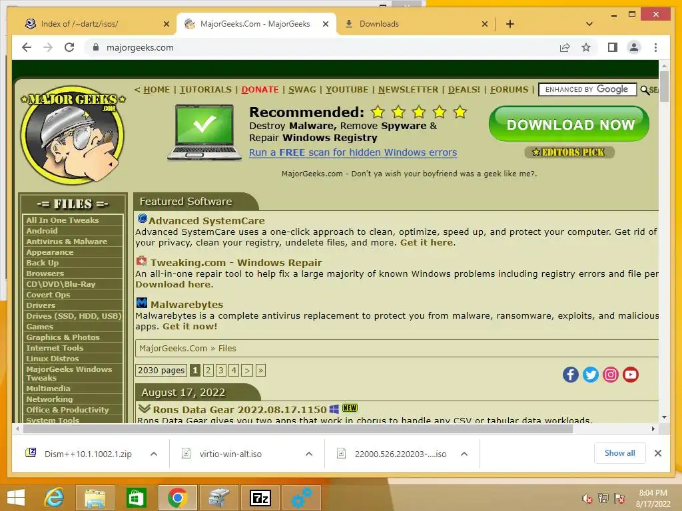682x511 pixels.
Task: Reload the majorgeeks.com page
Action: 69,47
